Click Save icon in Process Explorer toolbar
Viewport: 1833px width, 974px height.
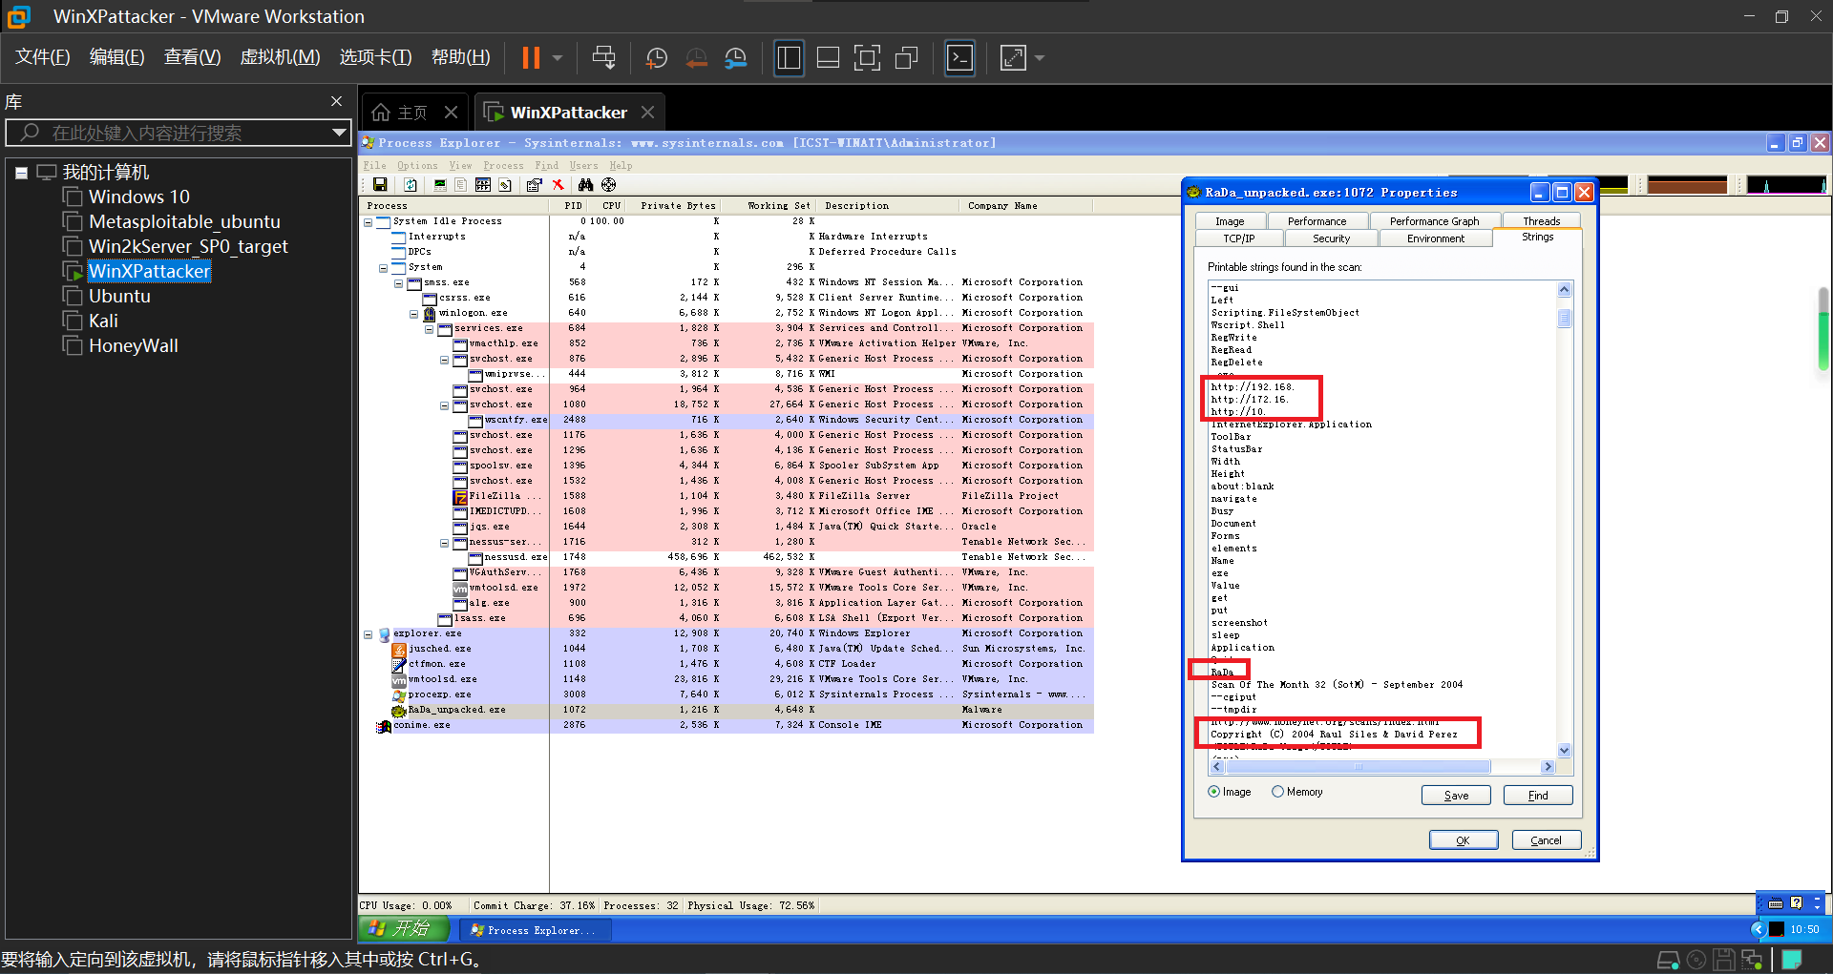pyautogui.click(x=380, y=185)
